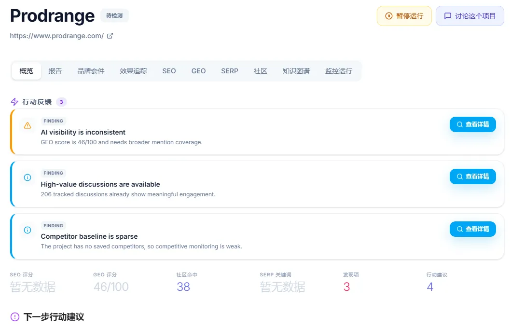
Task: Open the prodrange.com website link
Action: [x=56, y=35]
